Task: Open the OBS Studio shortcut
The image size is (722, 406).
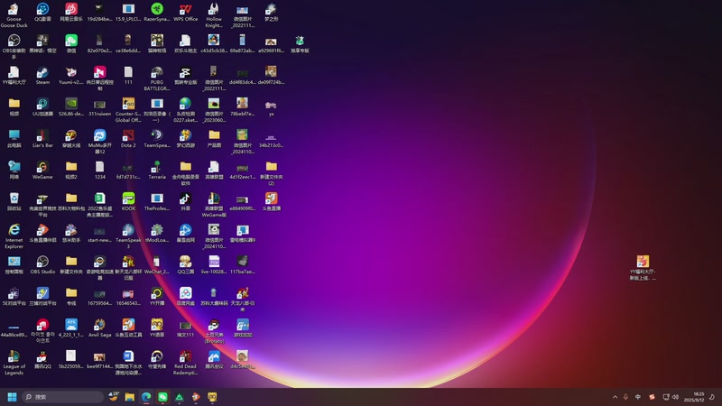Action: coord(42,265)
